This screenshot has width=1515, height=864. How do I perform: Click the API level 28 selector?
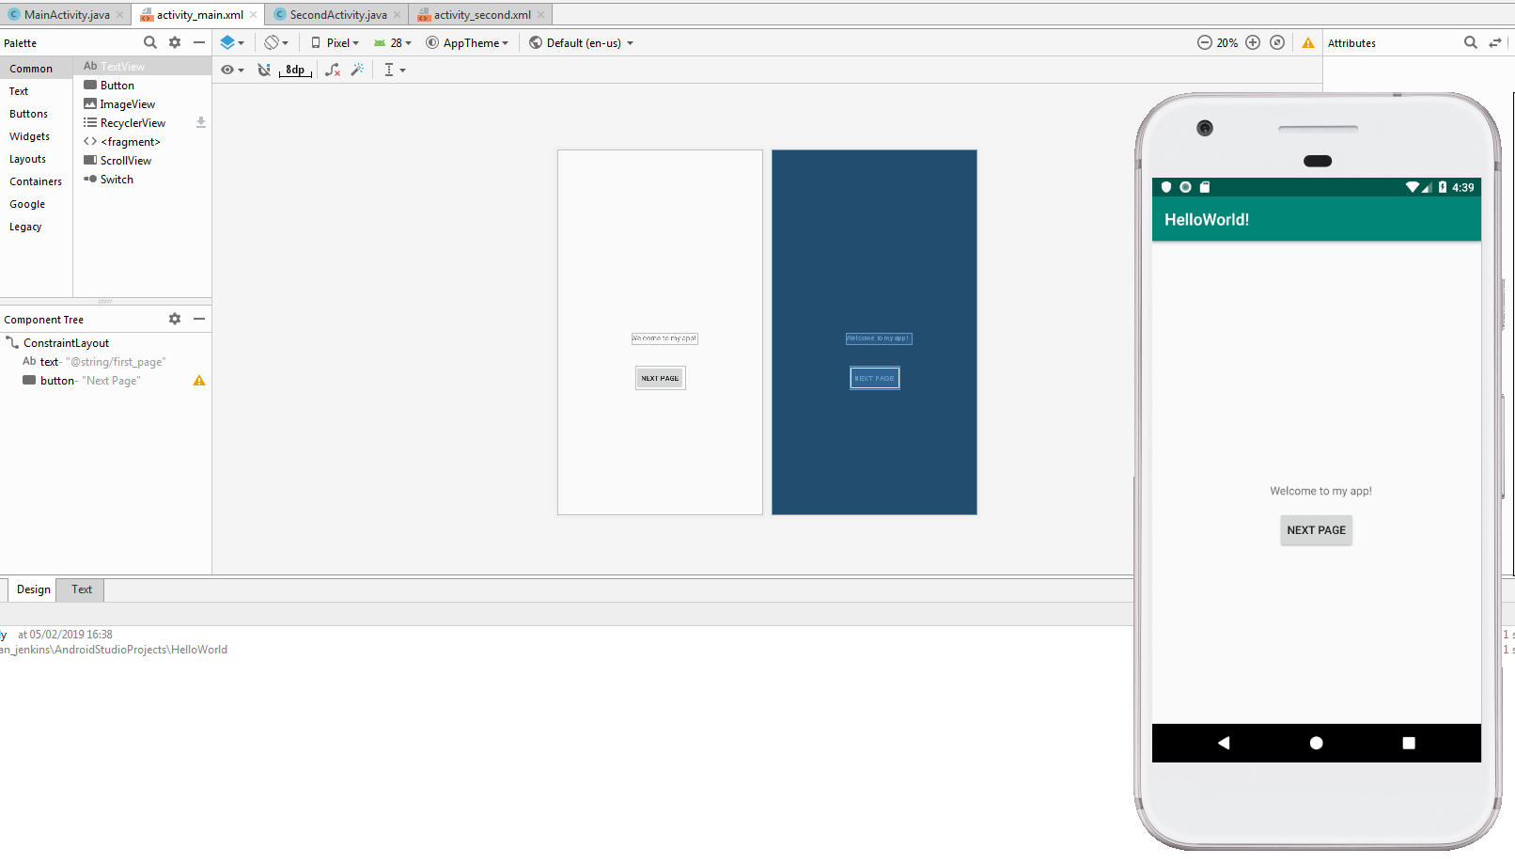(392, 42)
